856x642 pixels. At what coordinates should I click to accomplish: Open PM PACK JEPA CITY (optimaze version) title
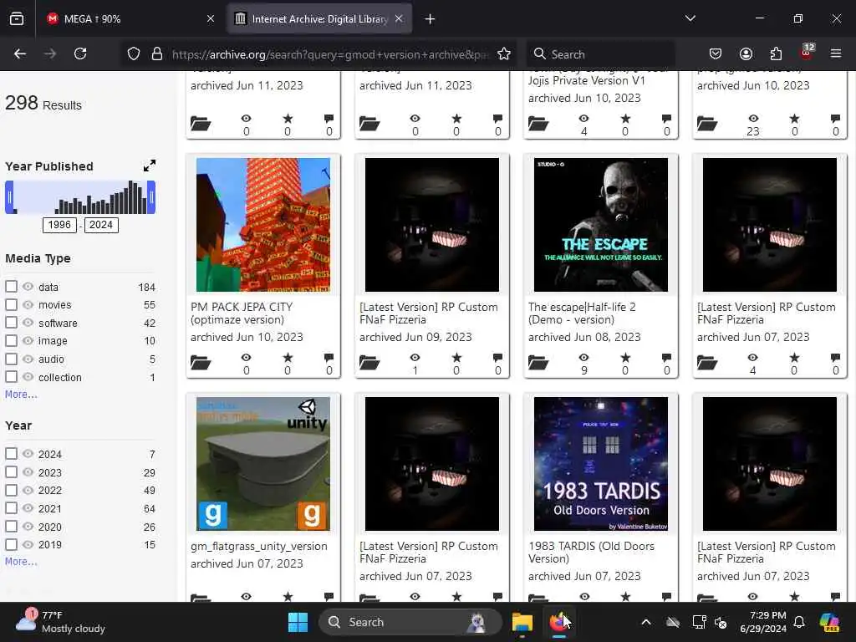click(242, 313)
